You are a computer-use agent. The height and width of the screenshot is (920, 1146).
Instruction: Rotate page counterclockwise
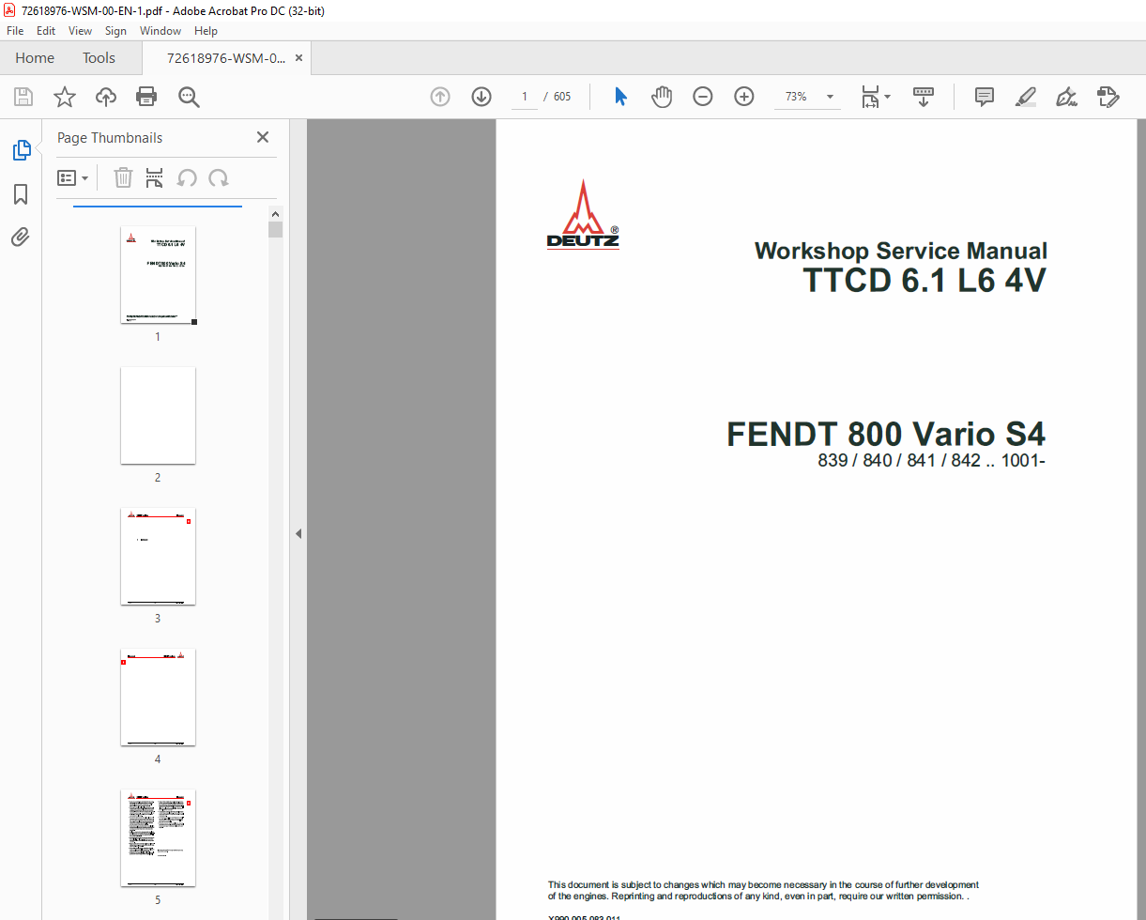click(x=187, y=177)
